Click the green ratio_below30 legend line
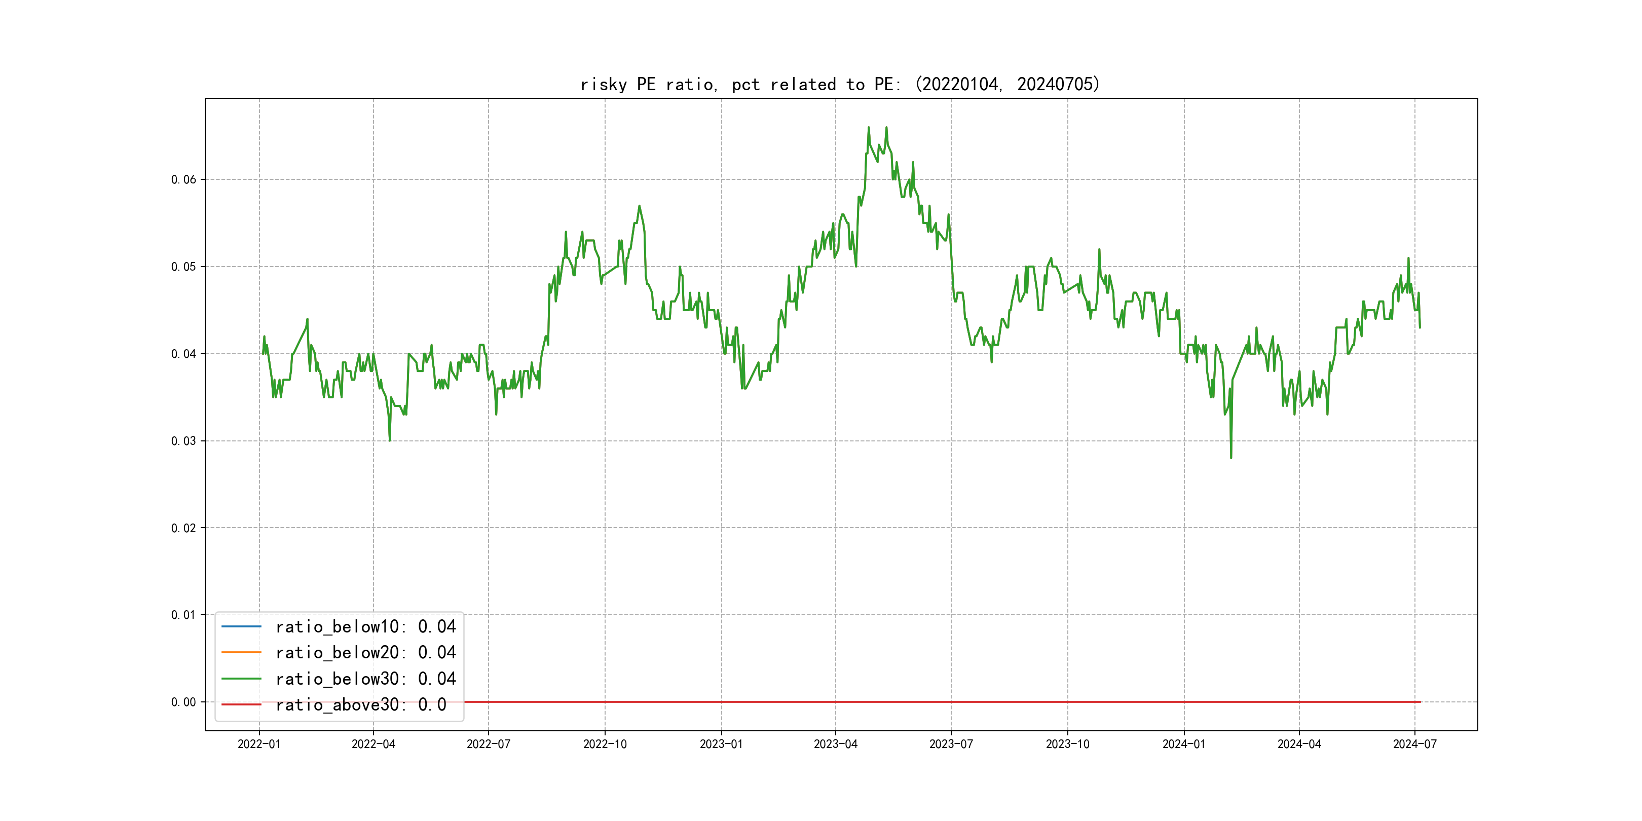 [241, 679]
